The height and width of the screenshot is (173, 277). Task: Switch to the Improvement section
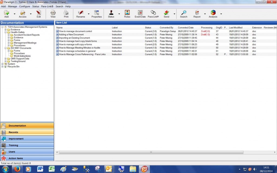coord(27,139)
